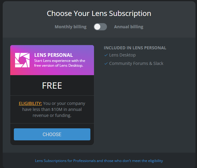The height and width of the screenshot is (168, 197).
Task: Select the Annual billing label
Action: coord(129,27)
